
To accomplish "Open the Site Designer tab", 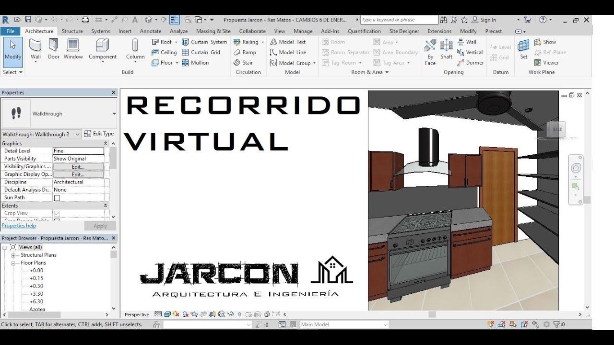I will (x=404, y=31).
